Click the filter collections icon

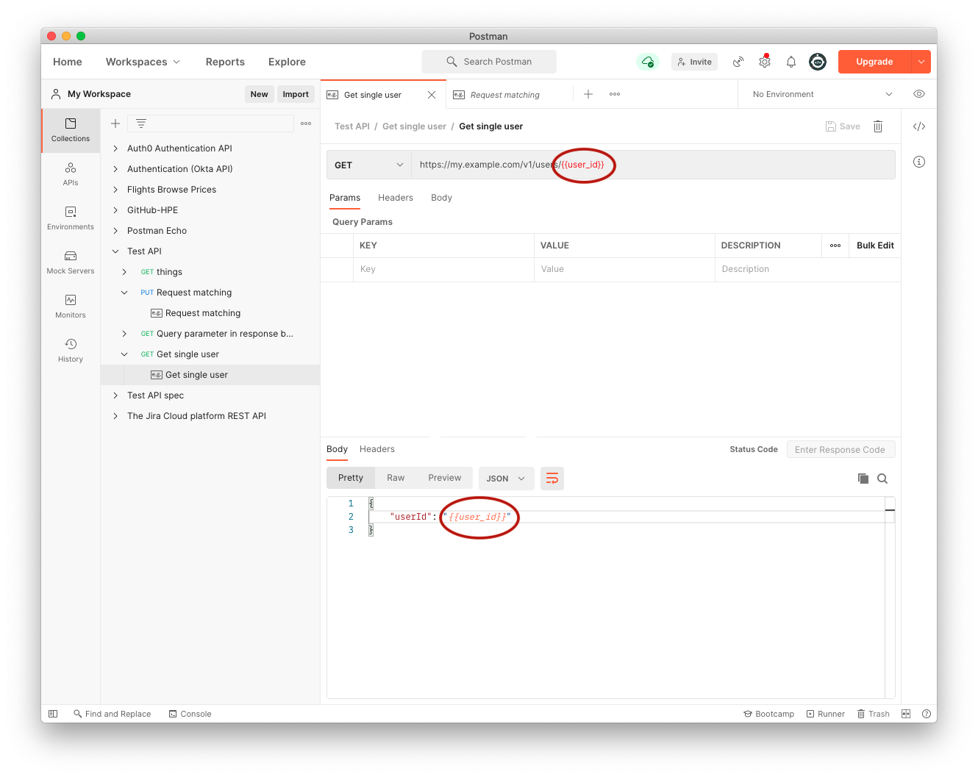(141, 123)
